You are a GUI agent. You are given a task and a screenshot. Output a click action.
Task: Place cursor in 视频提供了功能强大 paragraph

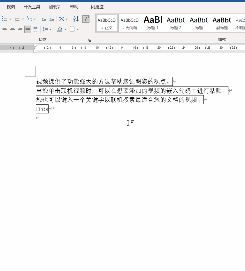coord(104,81)
